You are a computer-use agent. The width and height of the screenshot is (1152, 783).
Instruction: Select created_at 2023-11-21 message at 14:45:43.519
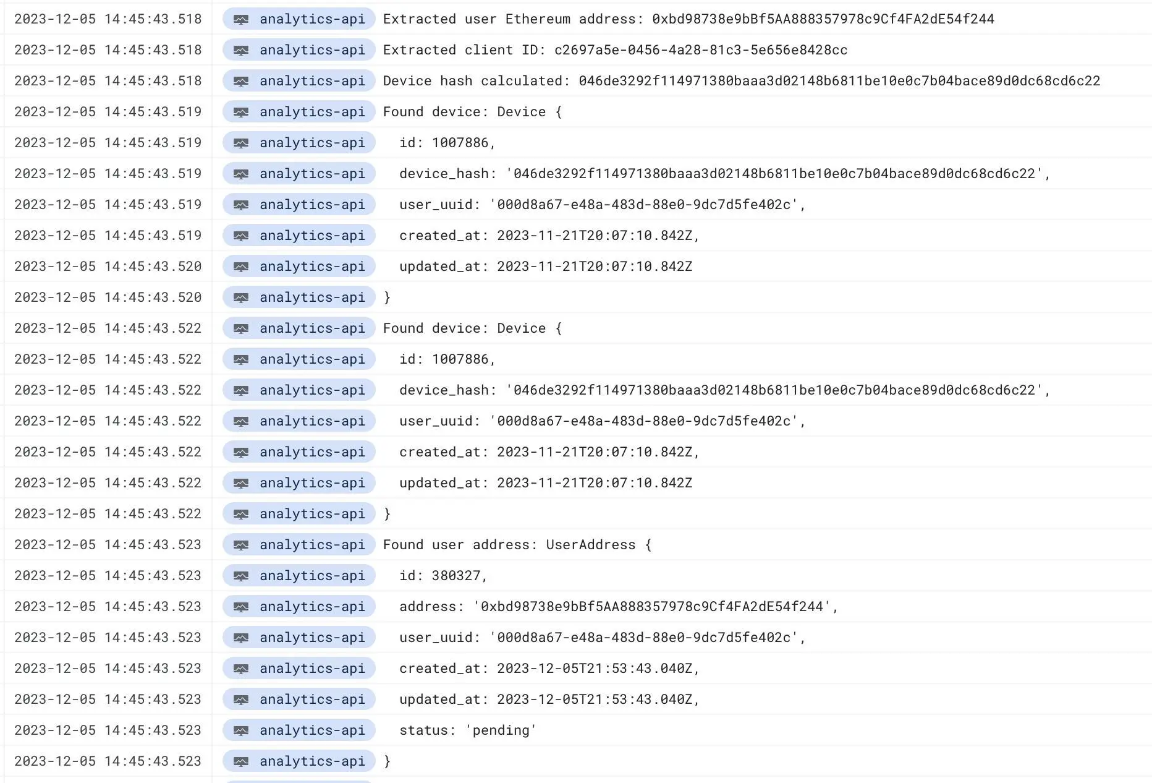tap(549, 236)
